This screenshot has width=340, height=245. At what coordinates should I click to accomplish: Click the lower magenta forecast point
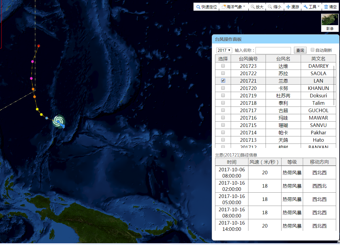point(31,78)
